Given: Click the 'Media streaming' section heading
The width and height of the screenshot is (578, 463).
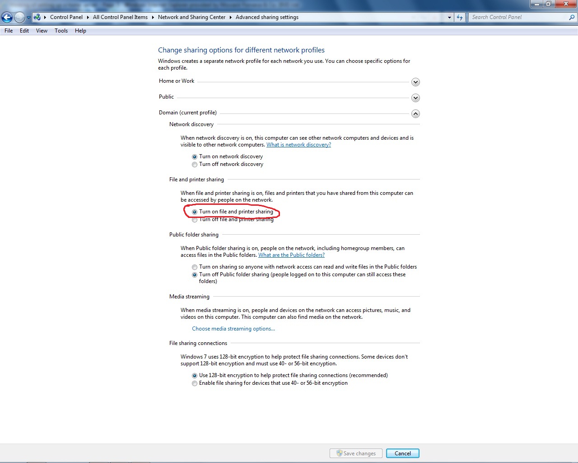Looking at the screenshot, I should coord(189,297).
